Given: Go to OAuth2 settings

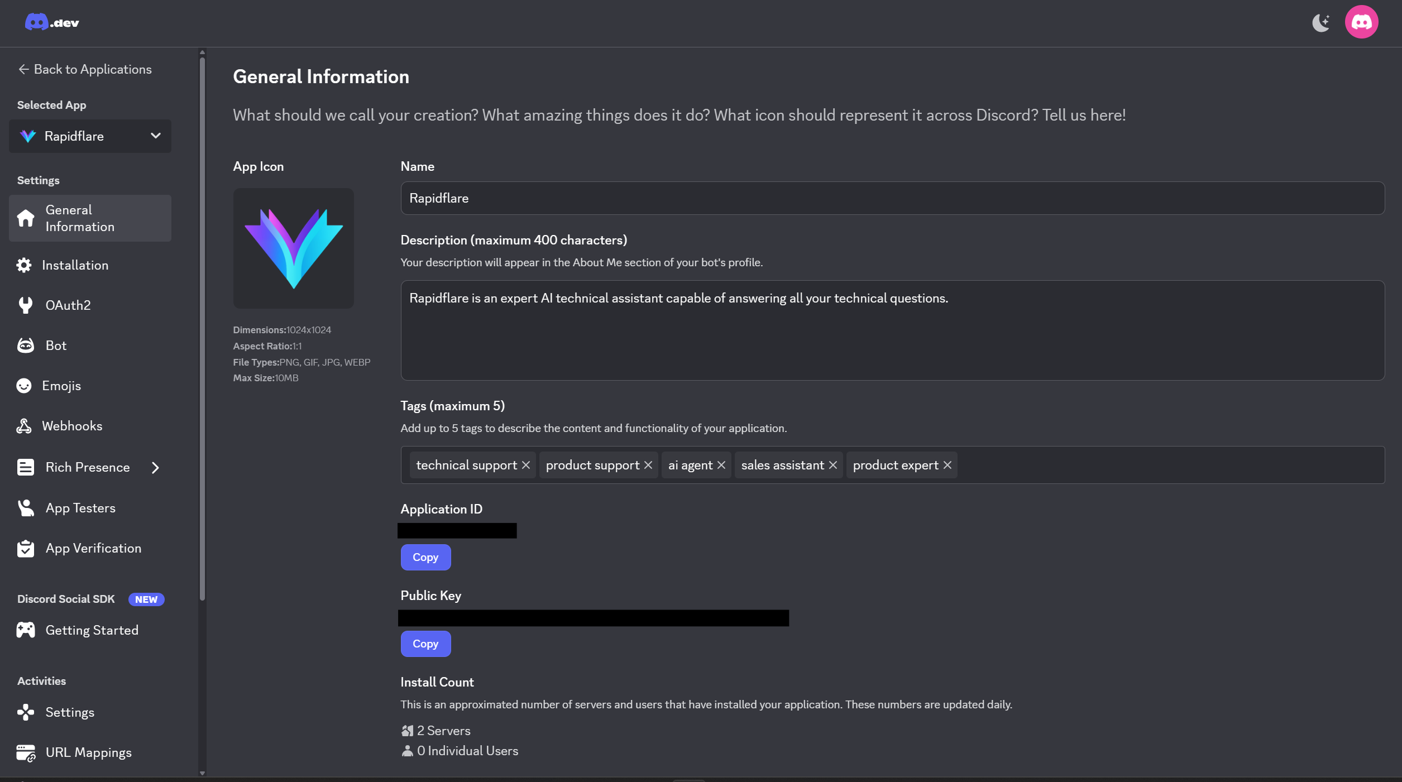Looking at the screenshot, I should click(x=68, y=305).
